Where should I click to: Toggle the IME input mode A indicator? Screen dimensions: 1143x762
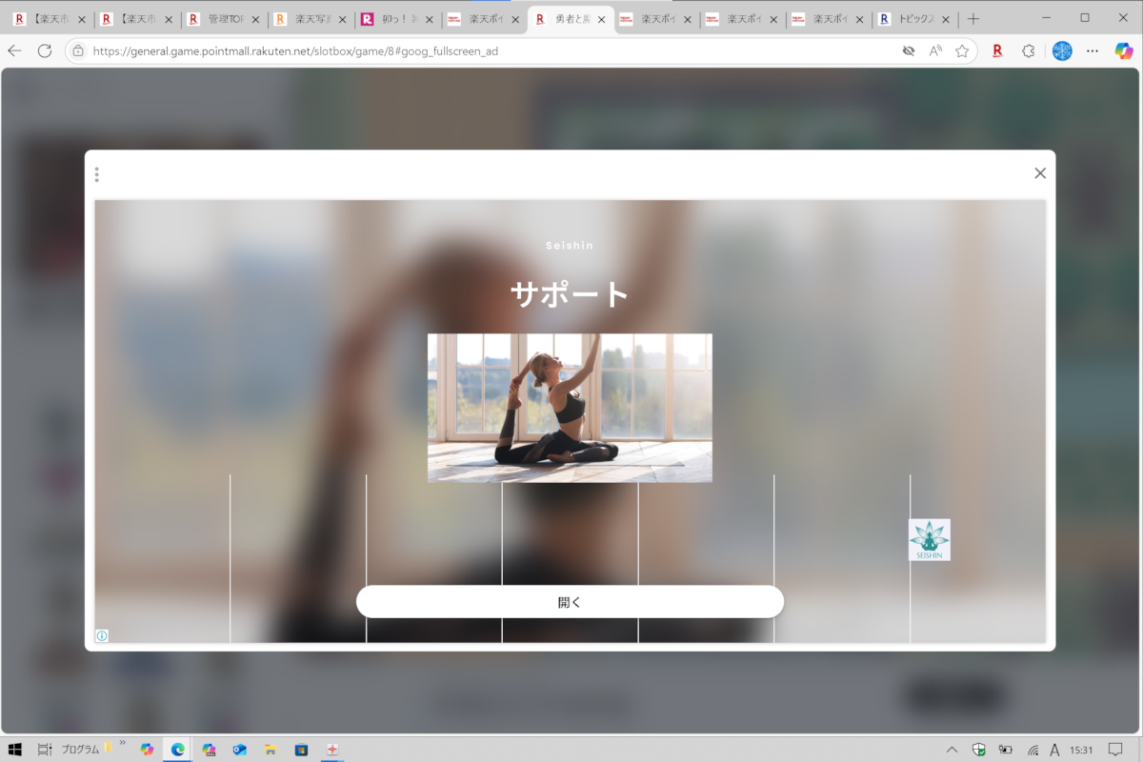click(1054, 750)
